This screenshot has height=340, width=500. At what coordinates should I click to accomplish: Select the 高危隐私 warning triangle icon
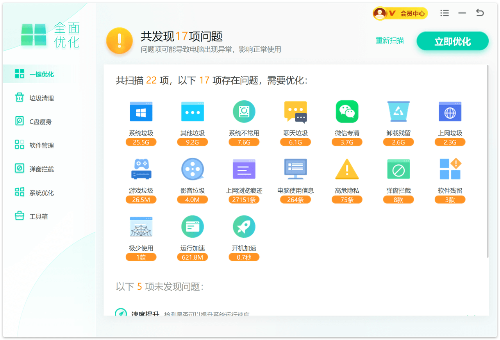pyautogui.click(x=347, y=169)
